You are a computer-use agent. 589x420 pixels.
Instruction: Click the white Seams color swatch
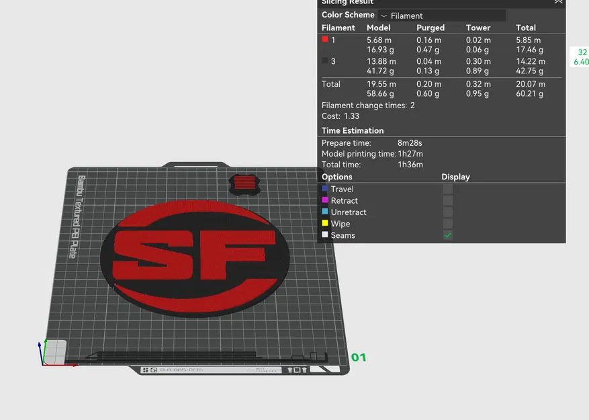(x=325, y=235)
